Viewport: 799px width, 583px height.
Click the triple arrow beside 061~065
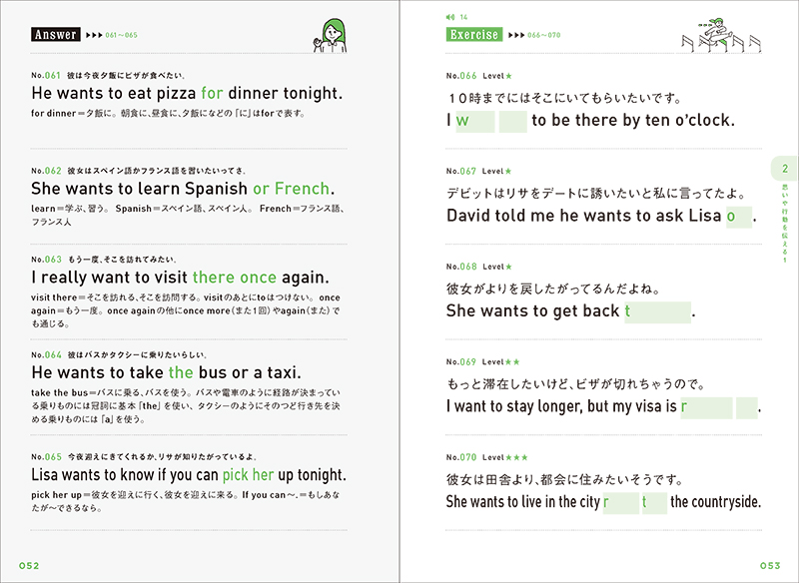point(94,35)
